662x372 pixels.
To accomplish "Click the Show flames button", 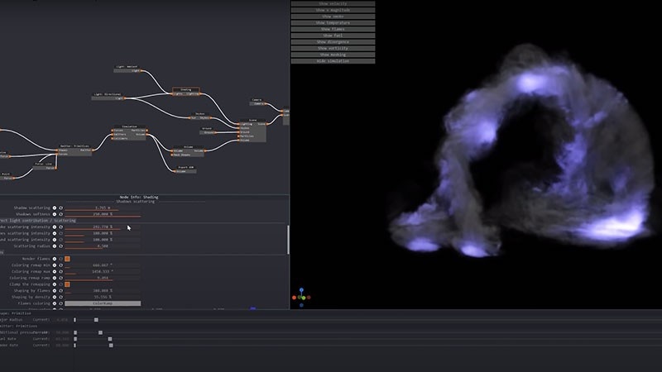I will (x=333, y=29).
